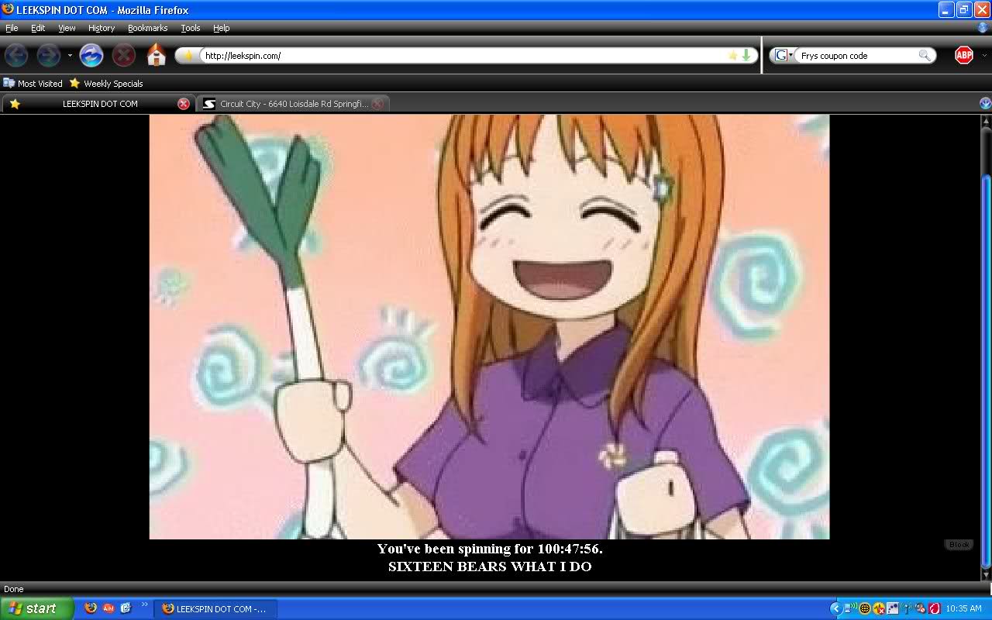This screenshot has width=992, height=620.
Task: Click the third Quick Launch icon
Action: pyautogui.click(x=126, y=608)
